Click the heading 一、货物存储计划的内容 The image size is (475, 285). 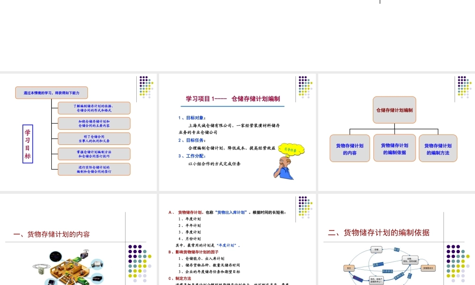pyautogui.click(x=51, y=234)
